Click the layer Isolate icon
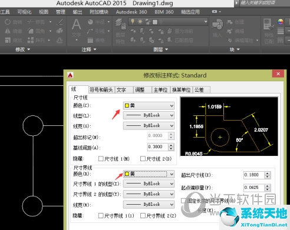Image resolution: width=290 pixels, height=230 pixels. [142, 31]
